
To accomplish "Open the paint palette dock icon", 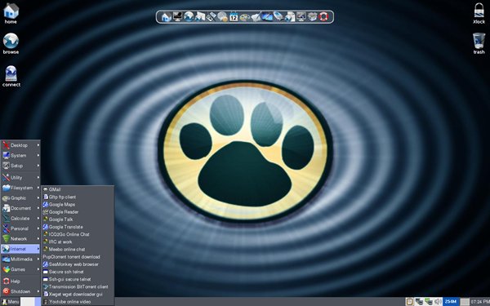I will pyautogui.click(x=245, y=16).
